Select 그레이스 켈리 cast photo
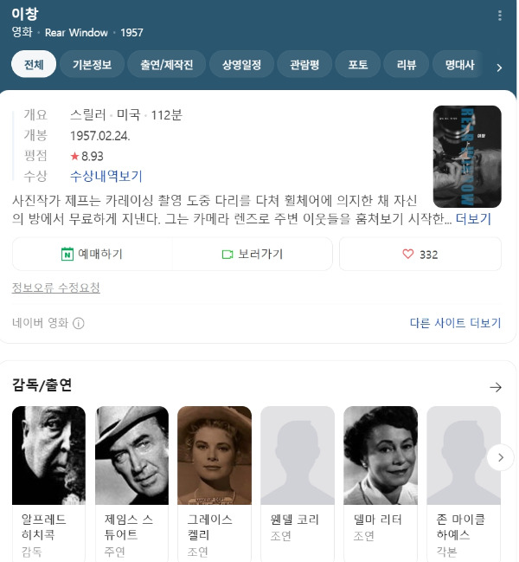The width and height of the screenshot is (519, 562). (x=215, y=455)
